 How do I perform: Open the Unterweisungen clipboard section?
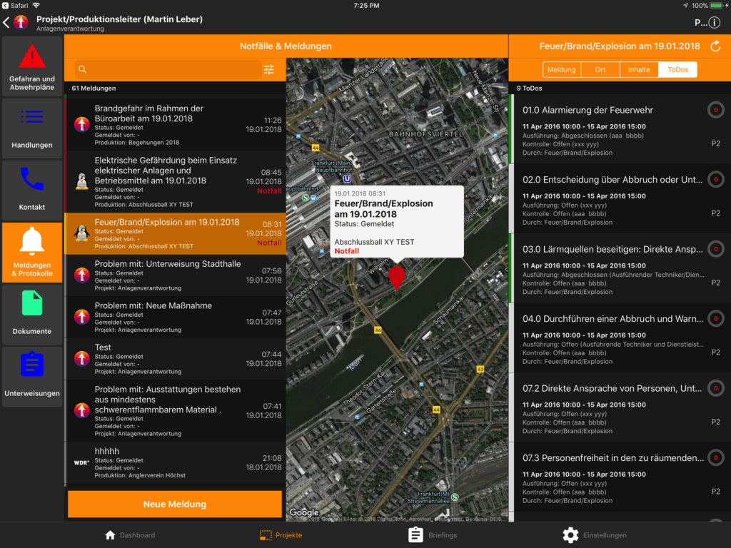pos(32,376)
